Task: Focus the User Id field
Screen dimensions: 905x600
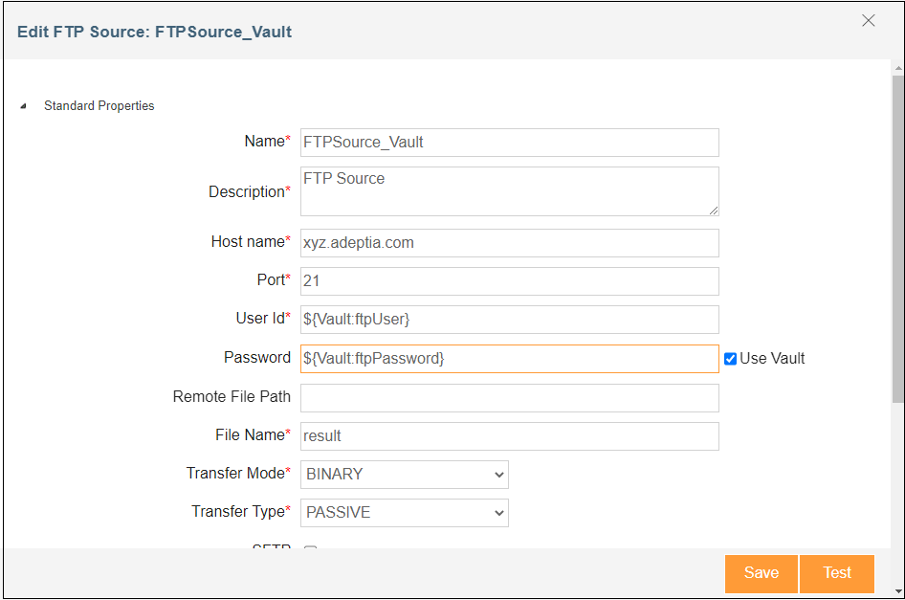Action: click(x=509, y=320)
